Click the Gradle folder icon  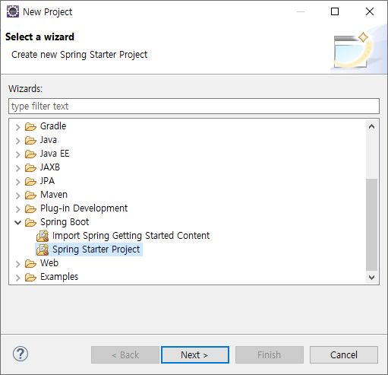30,126
